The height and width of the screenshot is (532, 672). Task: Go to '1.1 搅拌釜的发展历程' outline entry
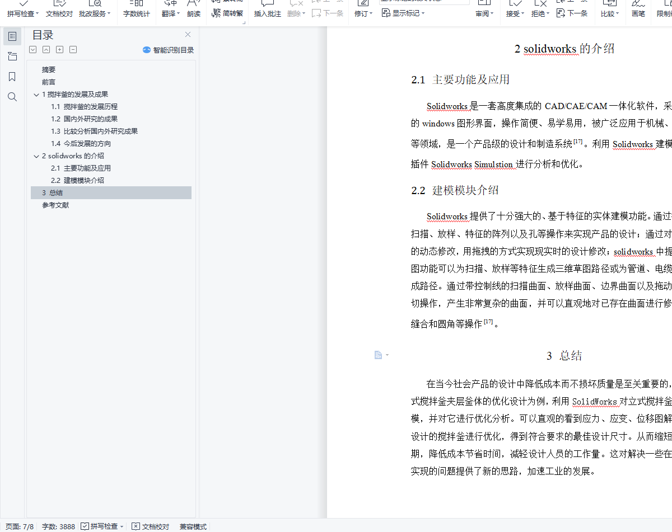(x=84, y=107)
